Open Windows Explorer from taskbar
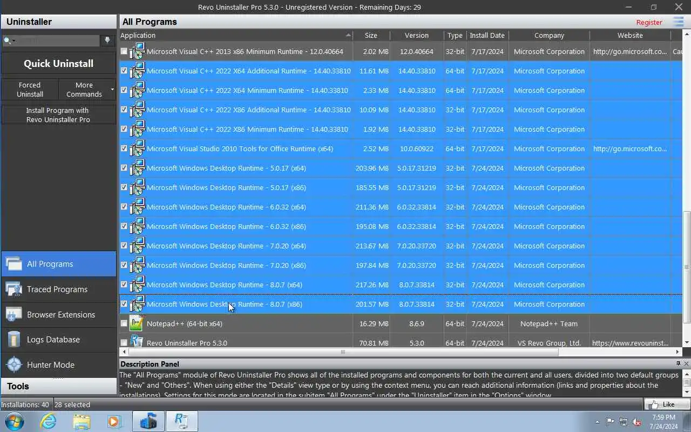The height and width of the screenshot is (432, 691). (82, 421)
